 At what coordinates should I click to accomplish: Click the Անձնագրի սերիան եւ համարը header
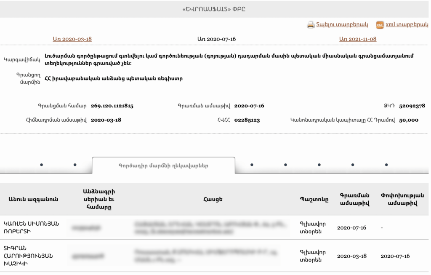[99, 199]
